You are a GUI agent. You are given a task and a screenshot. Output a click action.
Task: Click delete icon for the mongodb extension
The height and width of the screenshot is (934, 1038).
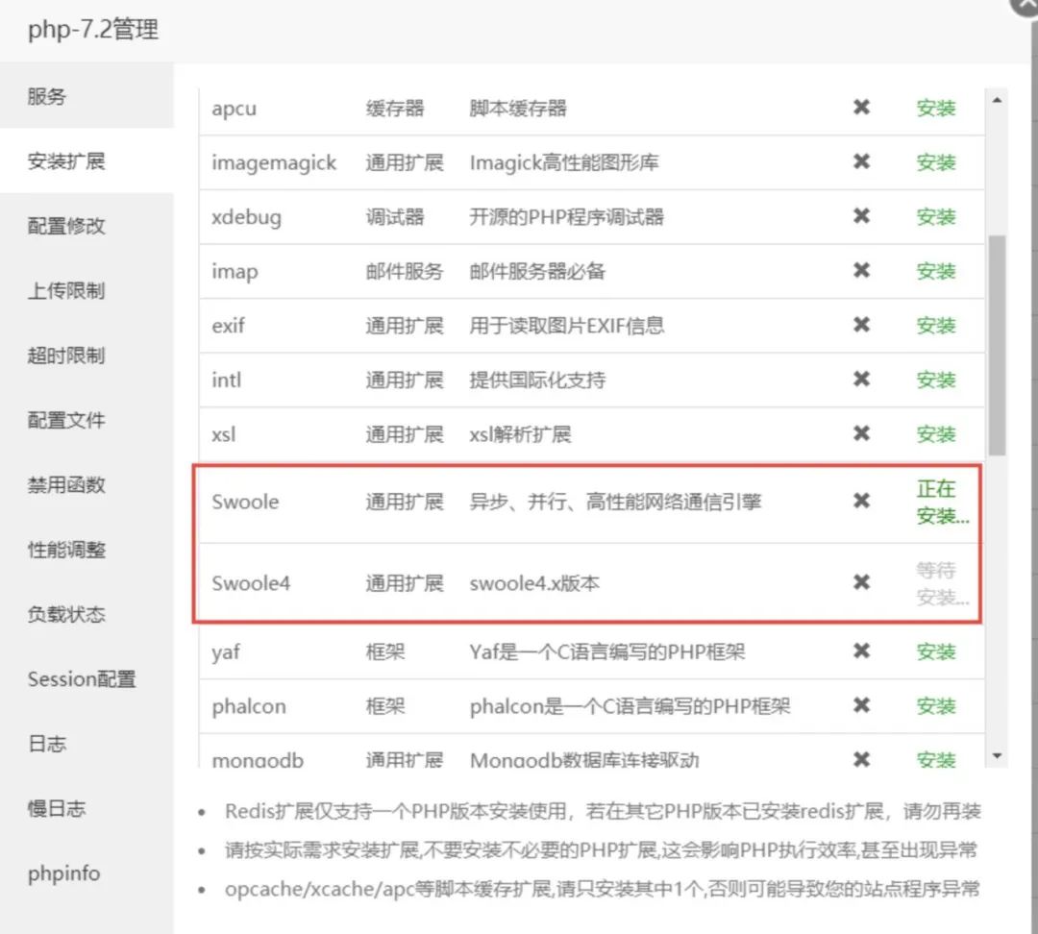pyautogui.click(x=860, y=759)
